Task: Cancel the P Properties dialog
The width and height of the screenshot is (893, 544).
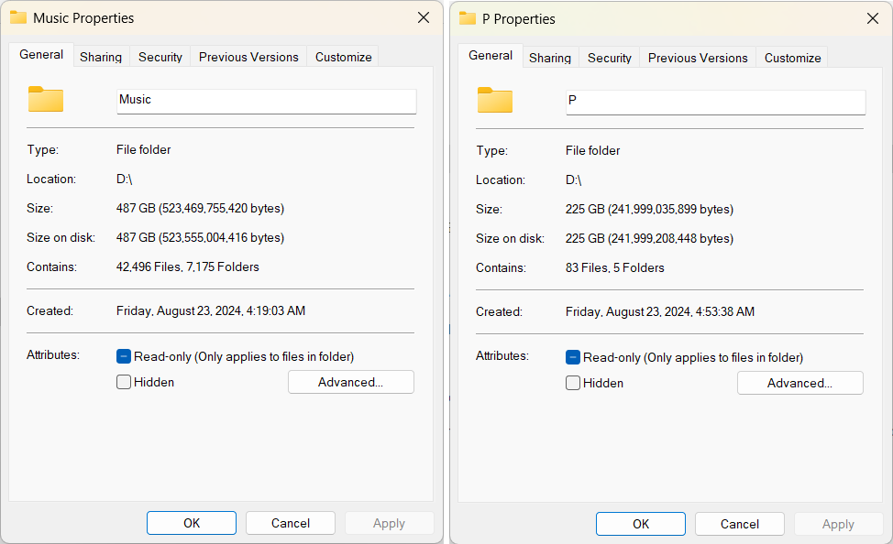Action: pos(740,524)
